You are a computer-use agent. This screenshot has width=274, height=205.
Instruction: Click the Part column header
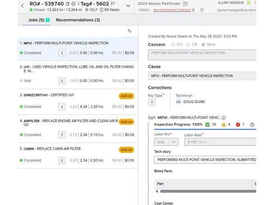[x=203, y=184]
